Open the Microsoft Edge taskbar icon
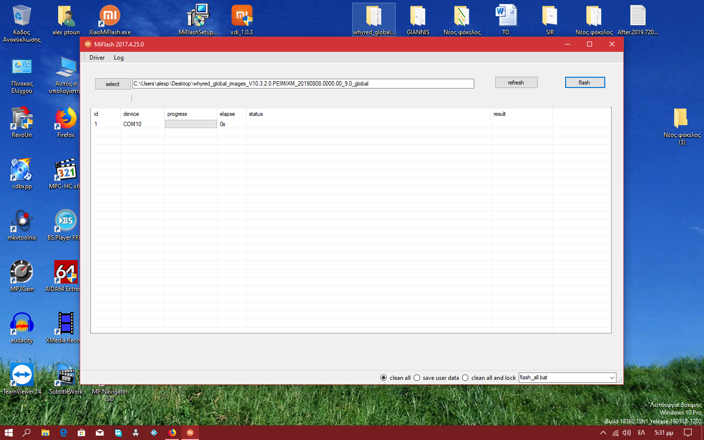Viewport: 704px width, 440px height. click(x=64, y=433)
